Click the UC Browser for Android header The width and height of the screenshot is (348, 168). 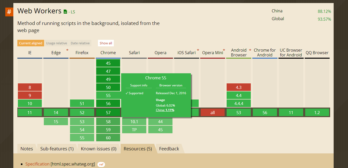tap(291, 53)
